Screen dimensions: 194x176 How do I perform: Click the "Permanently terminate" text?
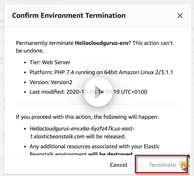click(x=44, y=43)
